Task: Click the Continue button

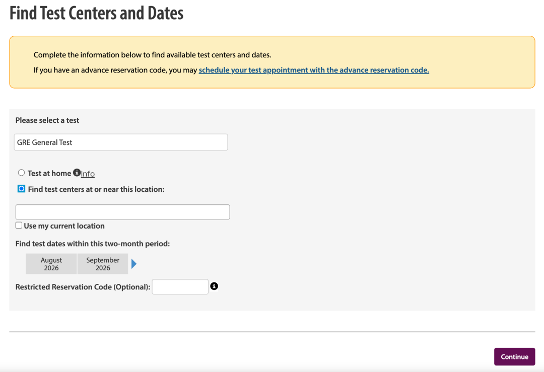Action: (x=514, y=357)
